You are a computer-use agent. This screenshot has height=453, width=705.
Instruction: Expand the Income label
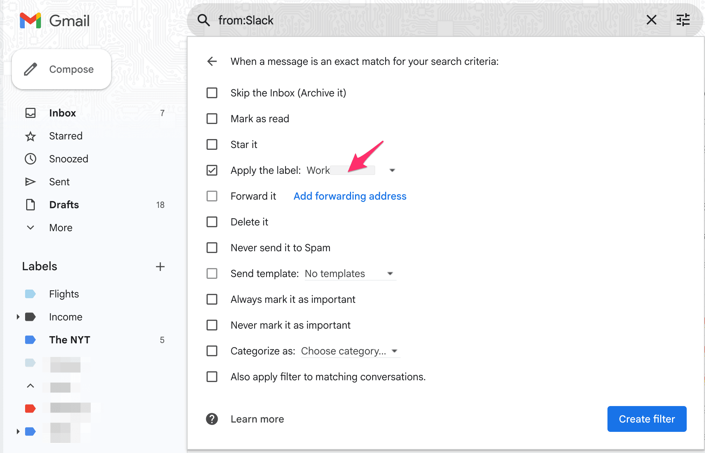18,317
